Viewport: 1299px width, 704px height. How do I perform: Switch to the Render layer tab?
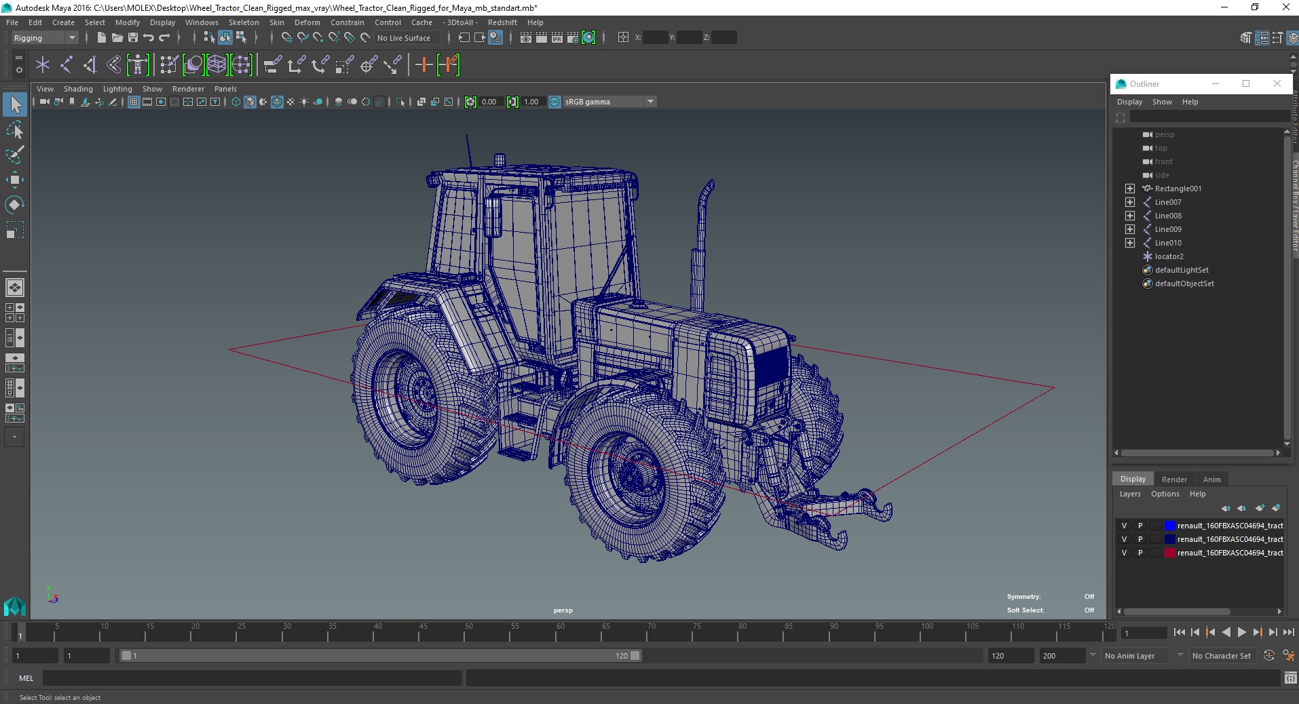[1174, 480]
